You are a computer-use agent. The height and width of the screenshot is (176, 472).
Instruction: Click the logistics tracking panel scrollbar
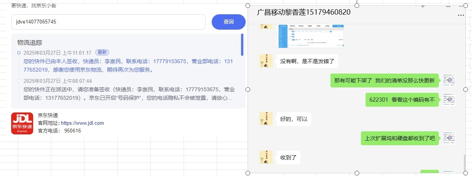pos(242,45)
